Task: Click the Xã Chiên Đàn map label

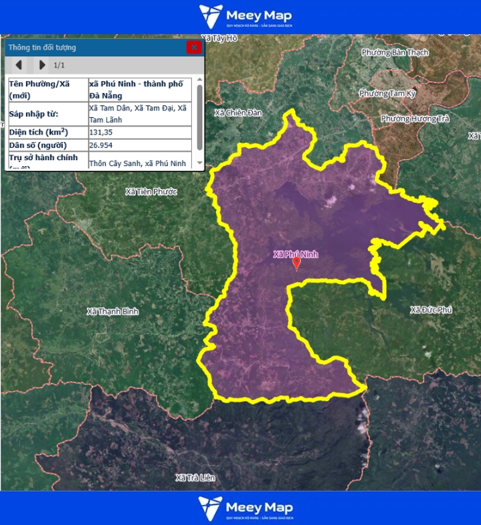Action: point(238,113)
